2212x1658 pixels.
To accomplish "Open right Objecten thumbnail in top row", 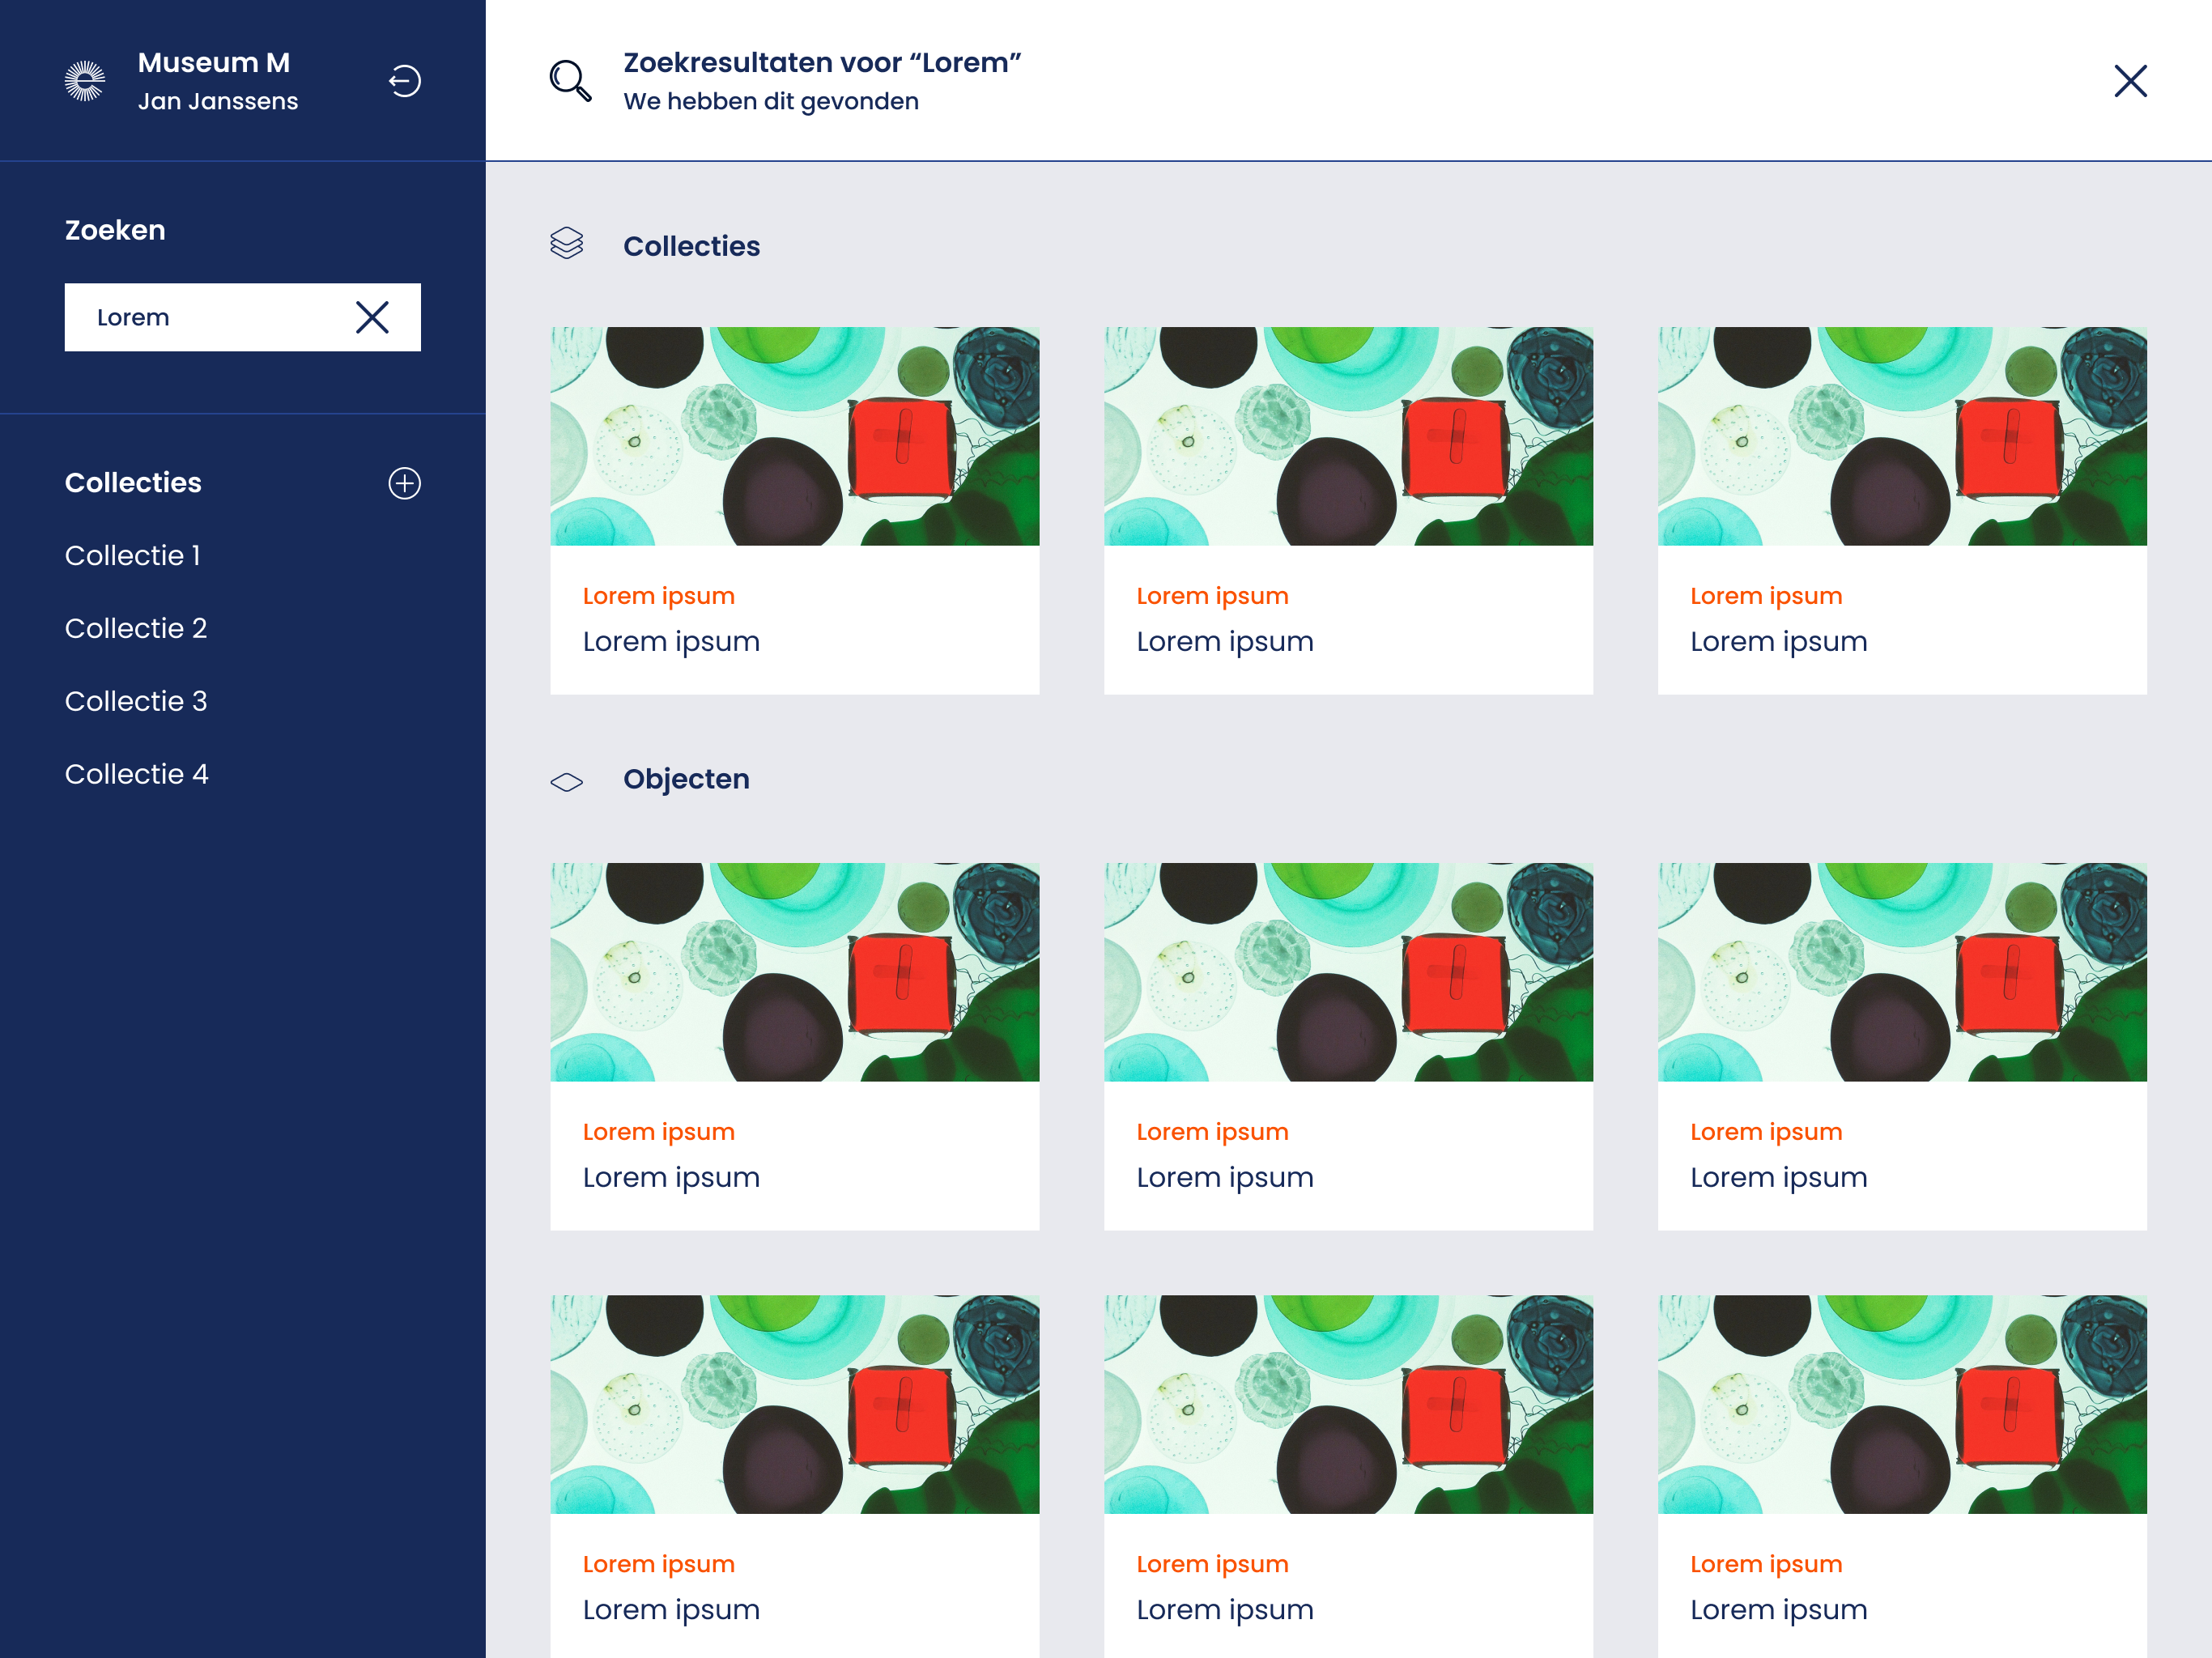I will (x=1902, y=972).
